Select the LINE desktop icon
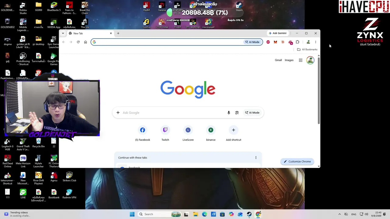390x219 pixels. (x=23, y=194)
